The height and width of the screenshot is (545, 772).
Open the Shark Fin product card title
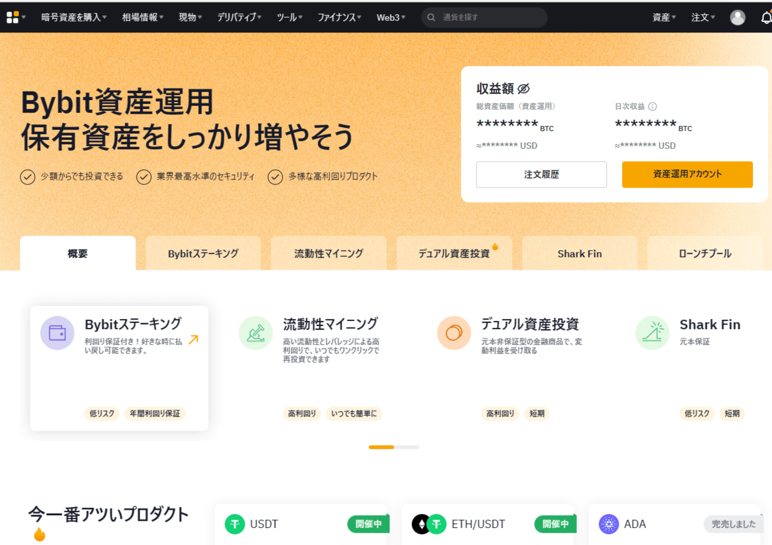pos(710,325)
